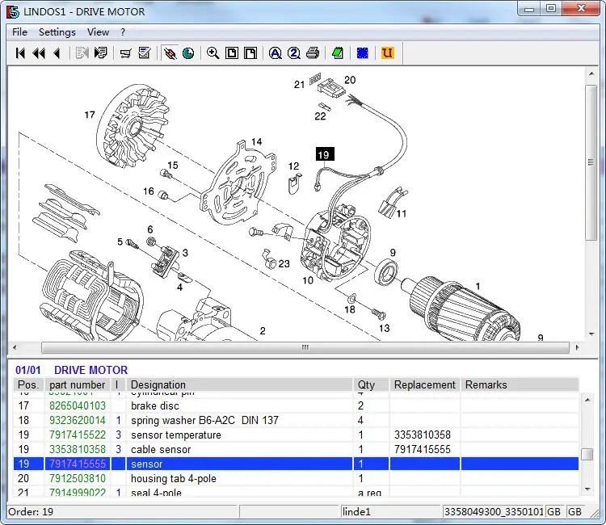Click the magnifier A search icon
606x525 pixels.
tap(276, 53)
